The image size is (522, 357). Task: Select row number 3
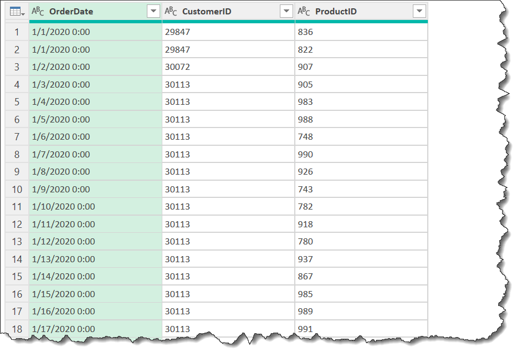[x=17, y=67]
